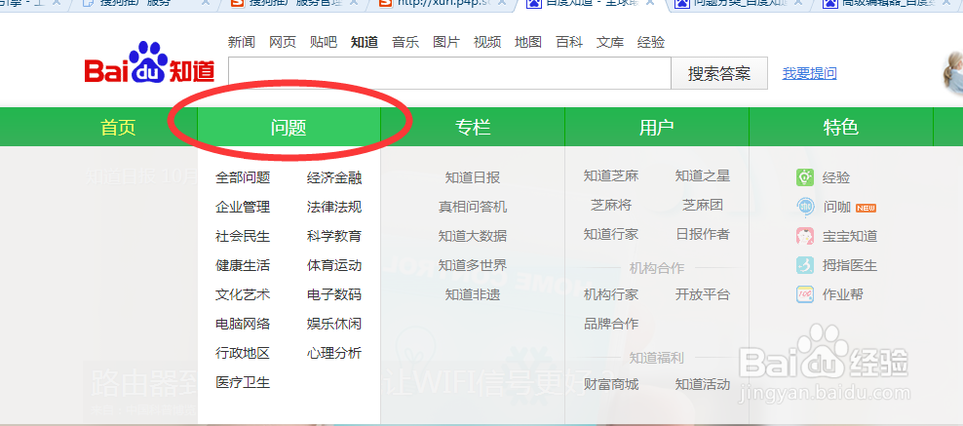Go to 贴吧 in top links

324,42
